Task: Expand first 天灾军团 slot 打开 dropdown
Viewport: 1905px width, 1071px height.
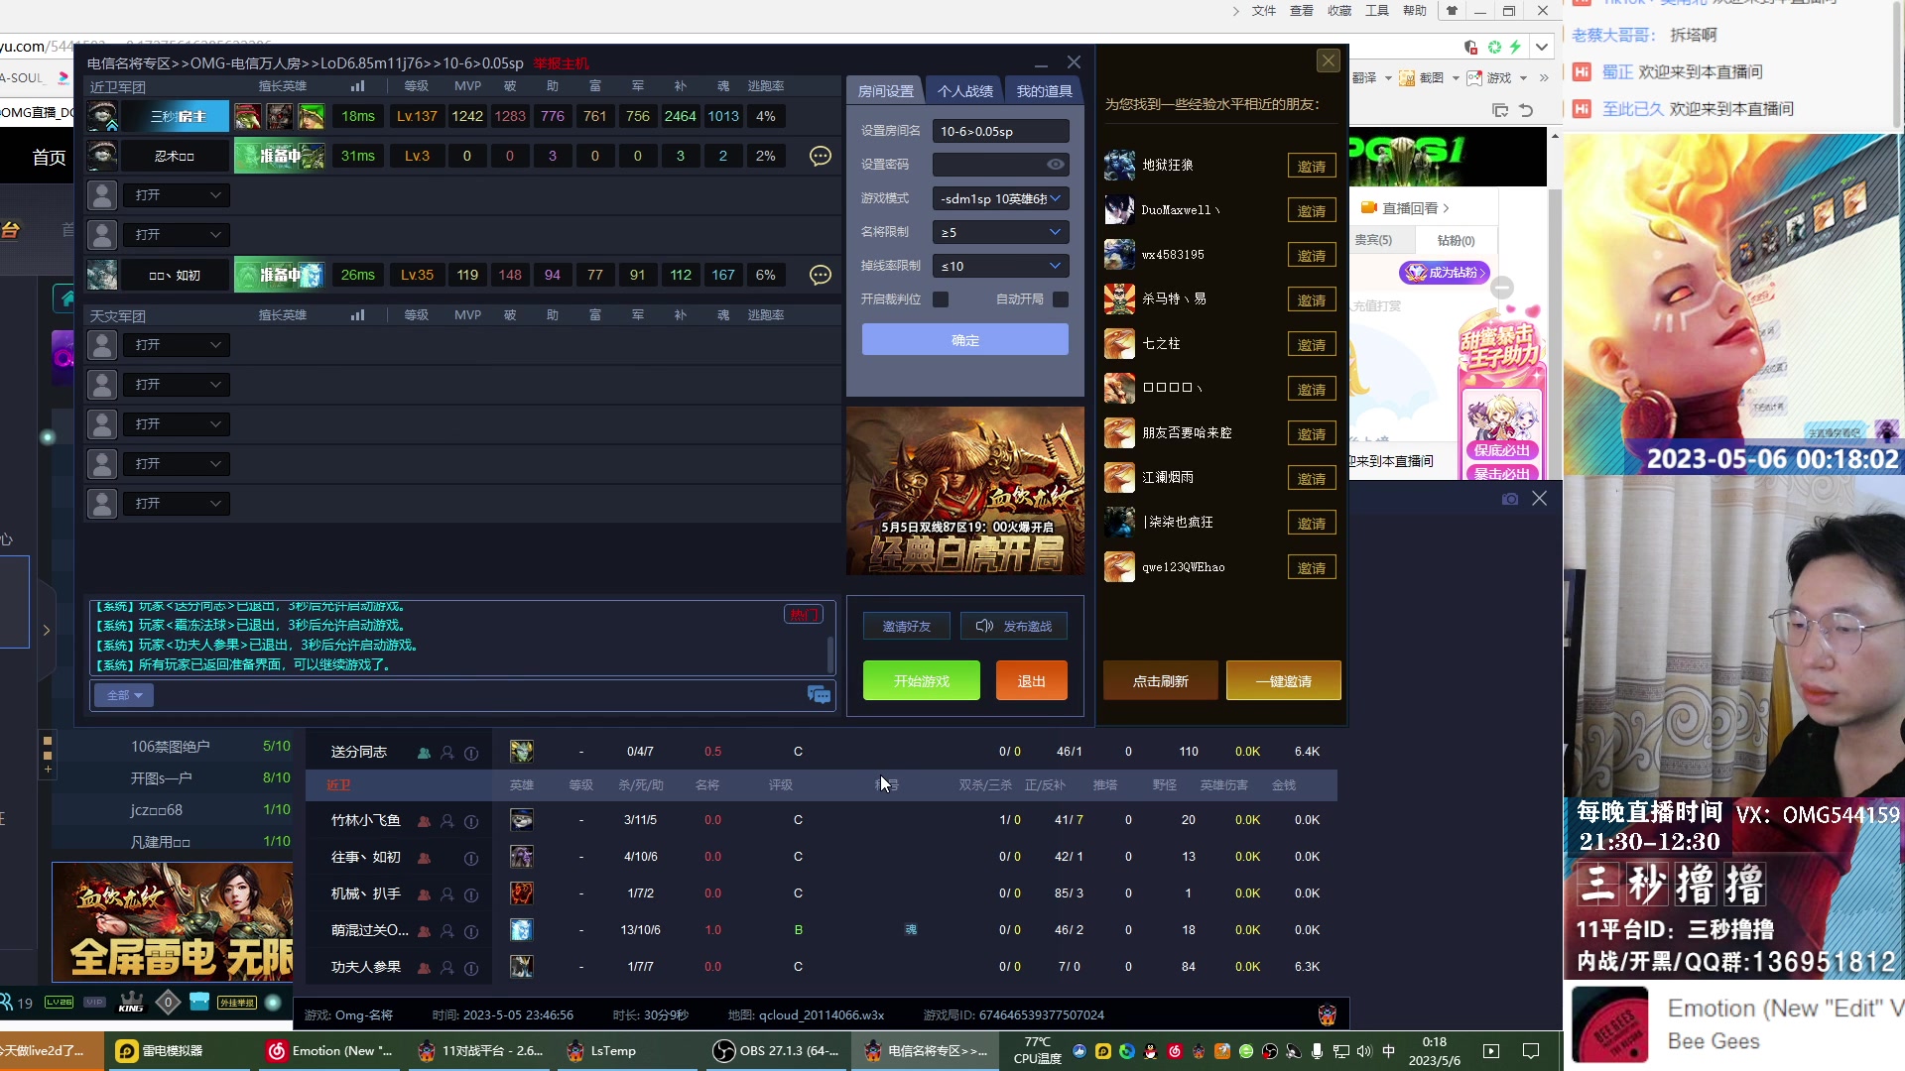Action: tap(177, 344)
